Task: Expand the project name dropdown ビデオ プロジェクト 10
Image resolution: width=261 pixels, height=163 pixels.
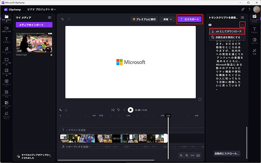Action: [42, 9]
